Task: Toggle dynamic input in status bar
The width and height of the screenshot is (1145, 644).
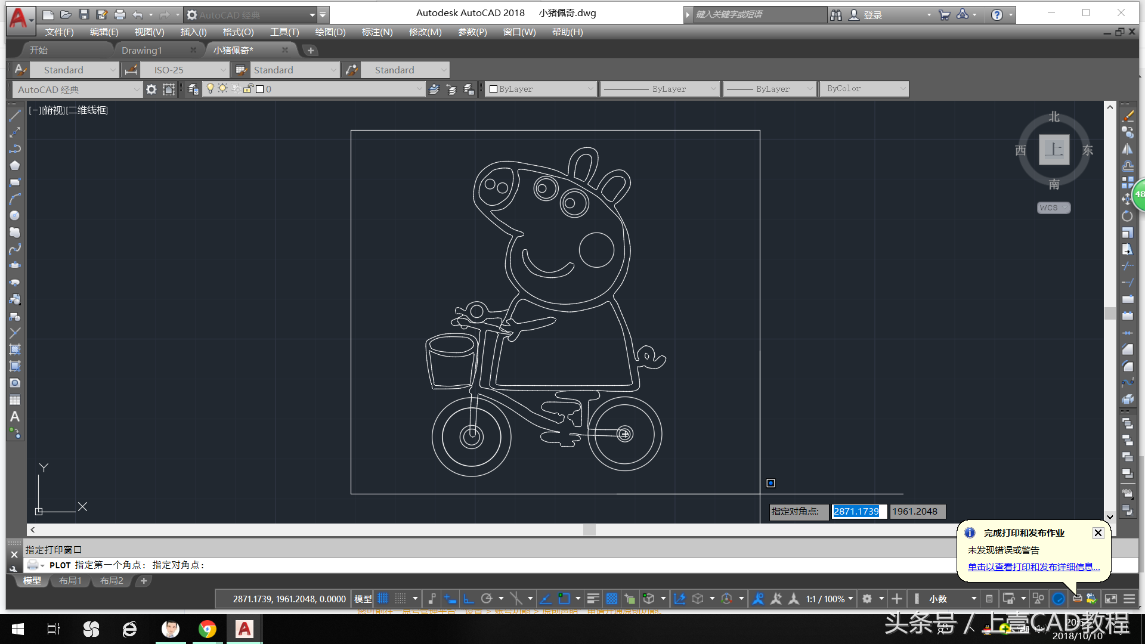Action: point(450,598)
